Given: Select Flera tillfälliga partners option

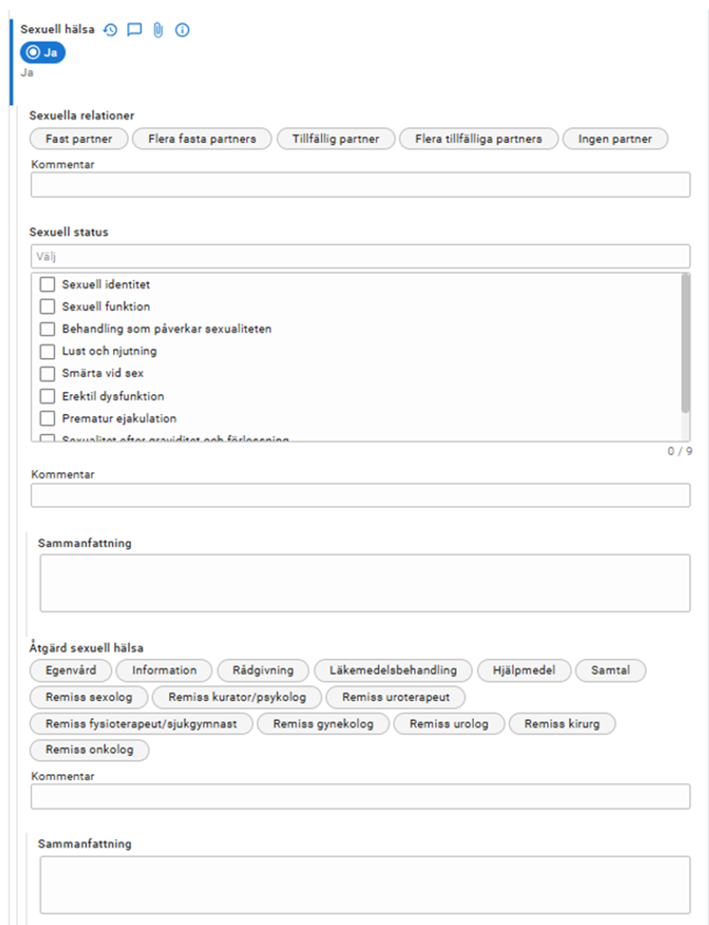Looking at the screenshot, I should click(478, 139).
